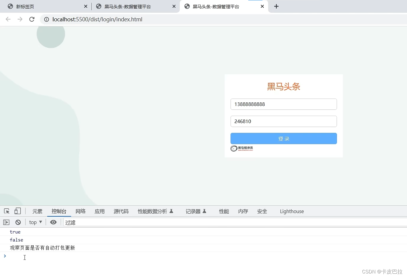The image size is (407, 277).
Task: Close the second 黑马头条-数据管理平台 tab
Action: (x=174, y=7)
